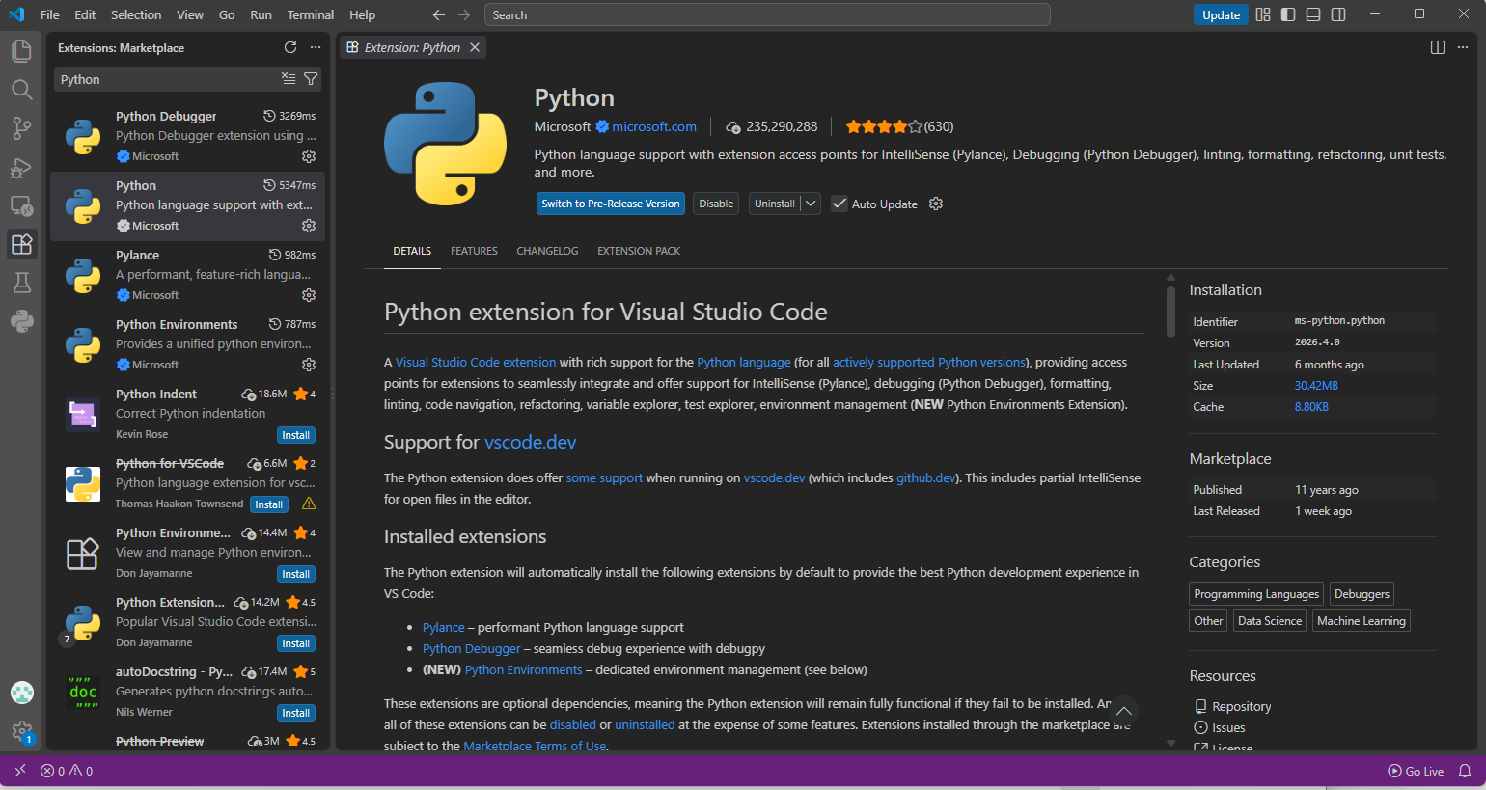Expand the Uninstall dropdown arrow
The width and height of the screenshot is (1486, 790).
(811, 204)
